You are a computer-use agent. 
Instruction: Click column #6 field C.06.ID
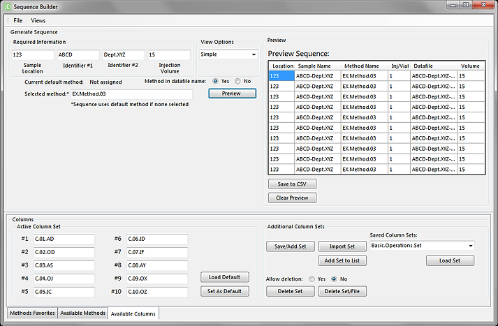point(157,239)
